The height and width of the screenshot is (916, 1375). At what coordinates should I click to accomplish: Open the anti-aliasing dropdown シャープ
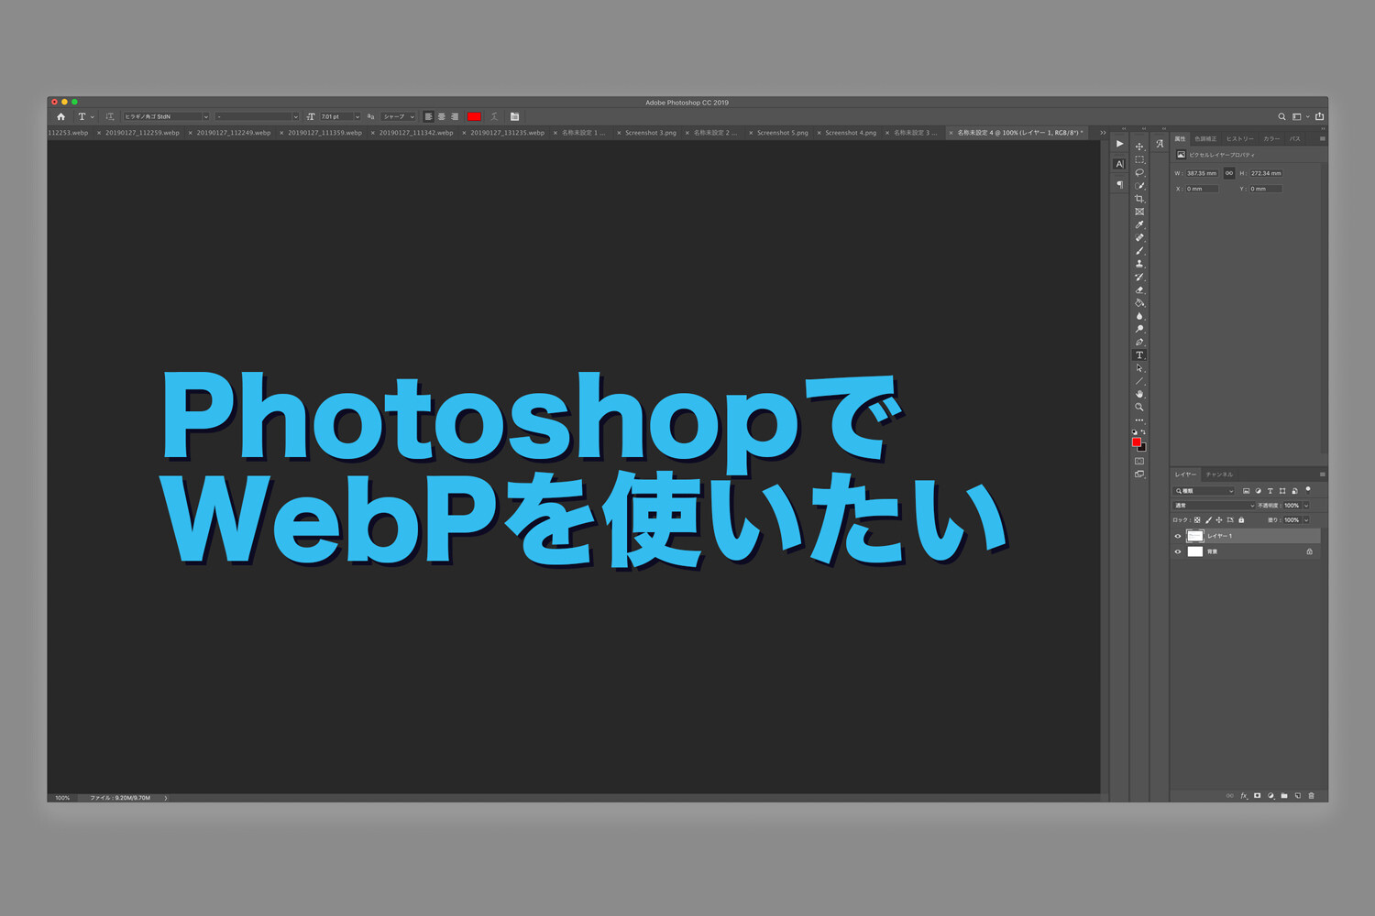pos(398,116)
